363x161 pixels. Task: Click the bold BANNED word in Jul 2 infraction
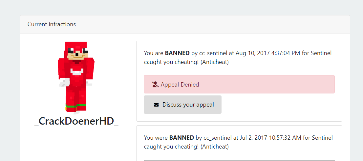(x=181, y=138)
